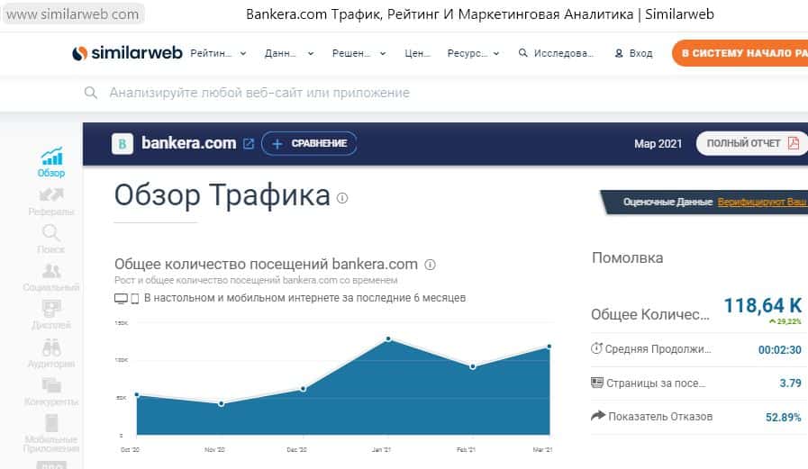
Task: Click the mobile device icon above chart
Action: click(x=135, y=299)
